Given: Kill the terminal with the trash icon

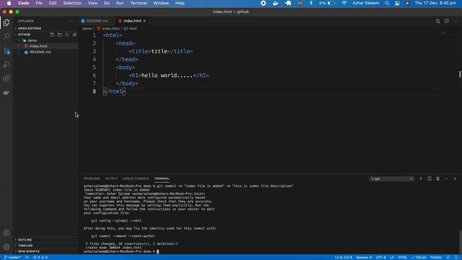Looking at the screenshot, I should 438,178.
